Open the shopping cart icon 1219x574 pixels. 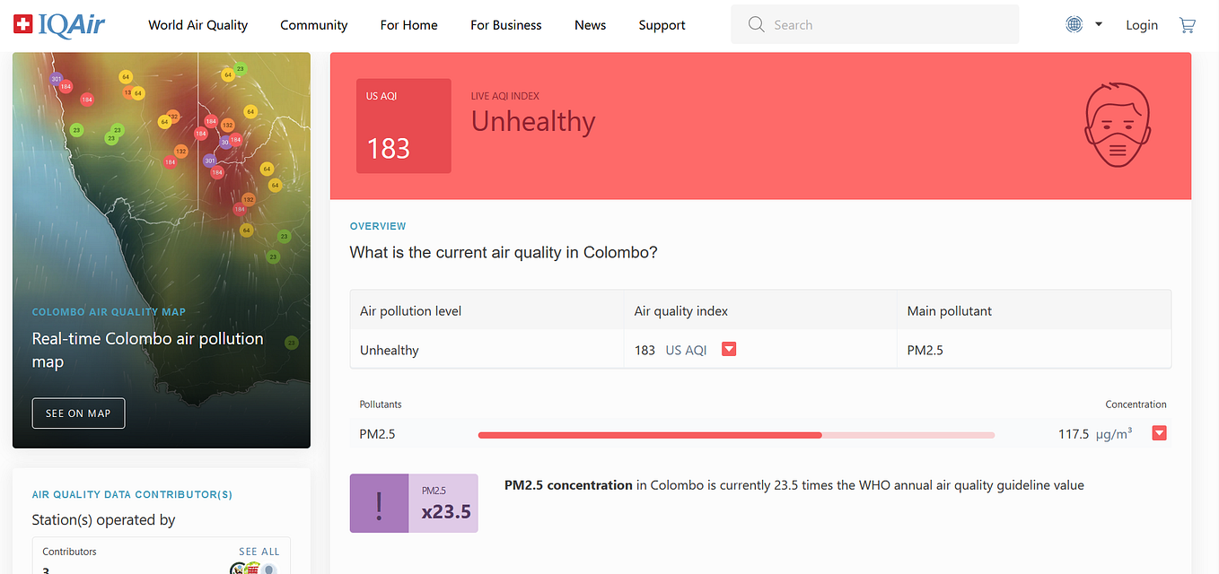(1188, 25)
